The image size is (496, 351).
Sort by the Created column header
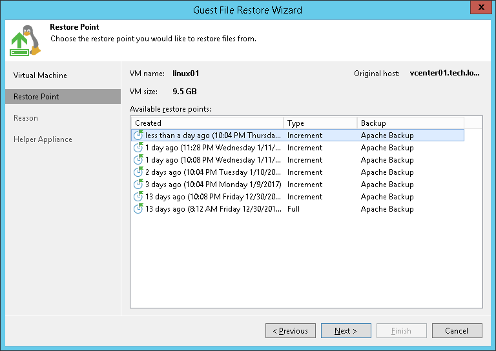(207, 123)
